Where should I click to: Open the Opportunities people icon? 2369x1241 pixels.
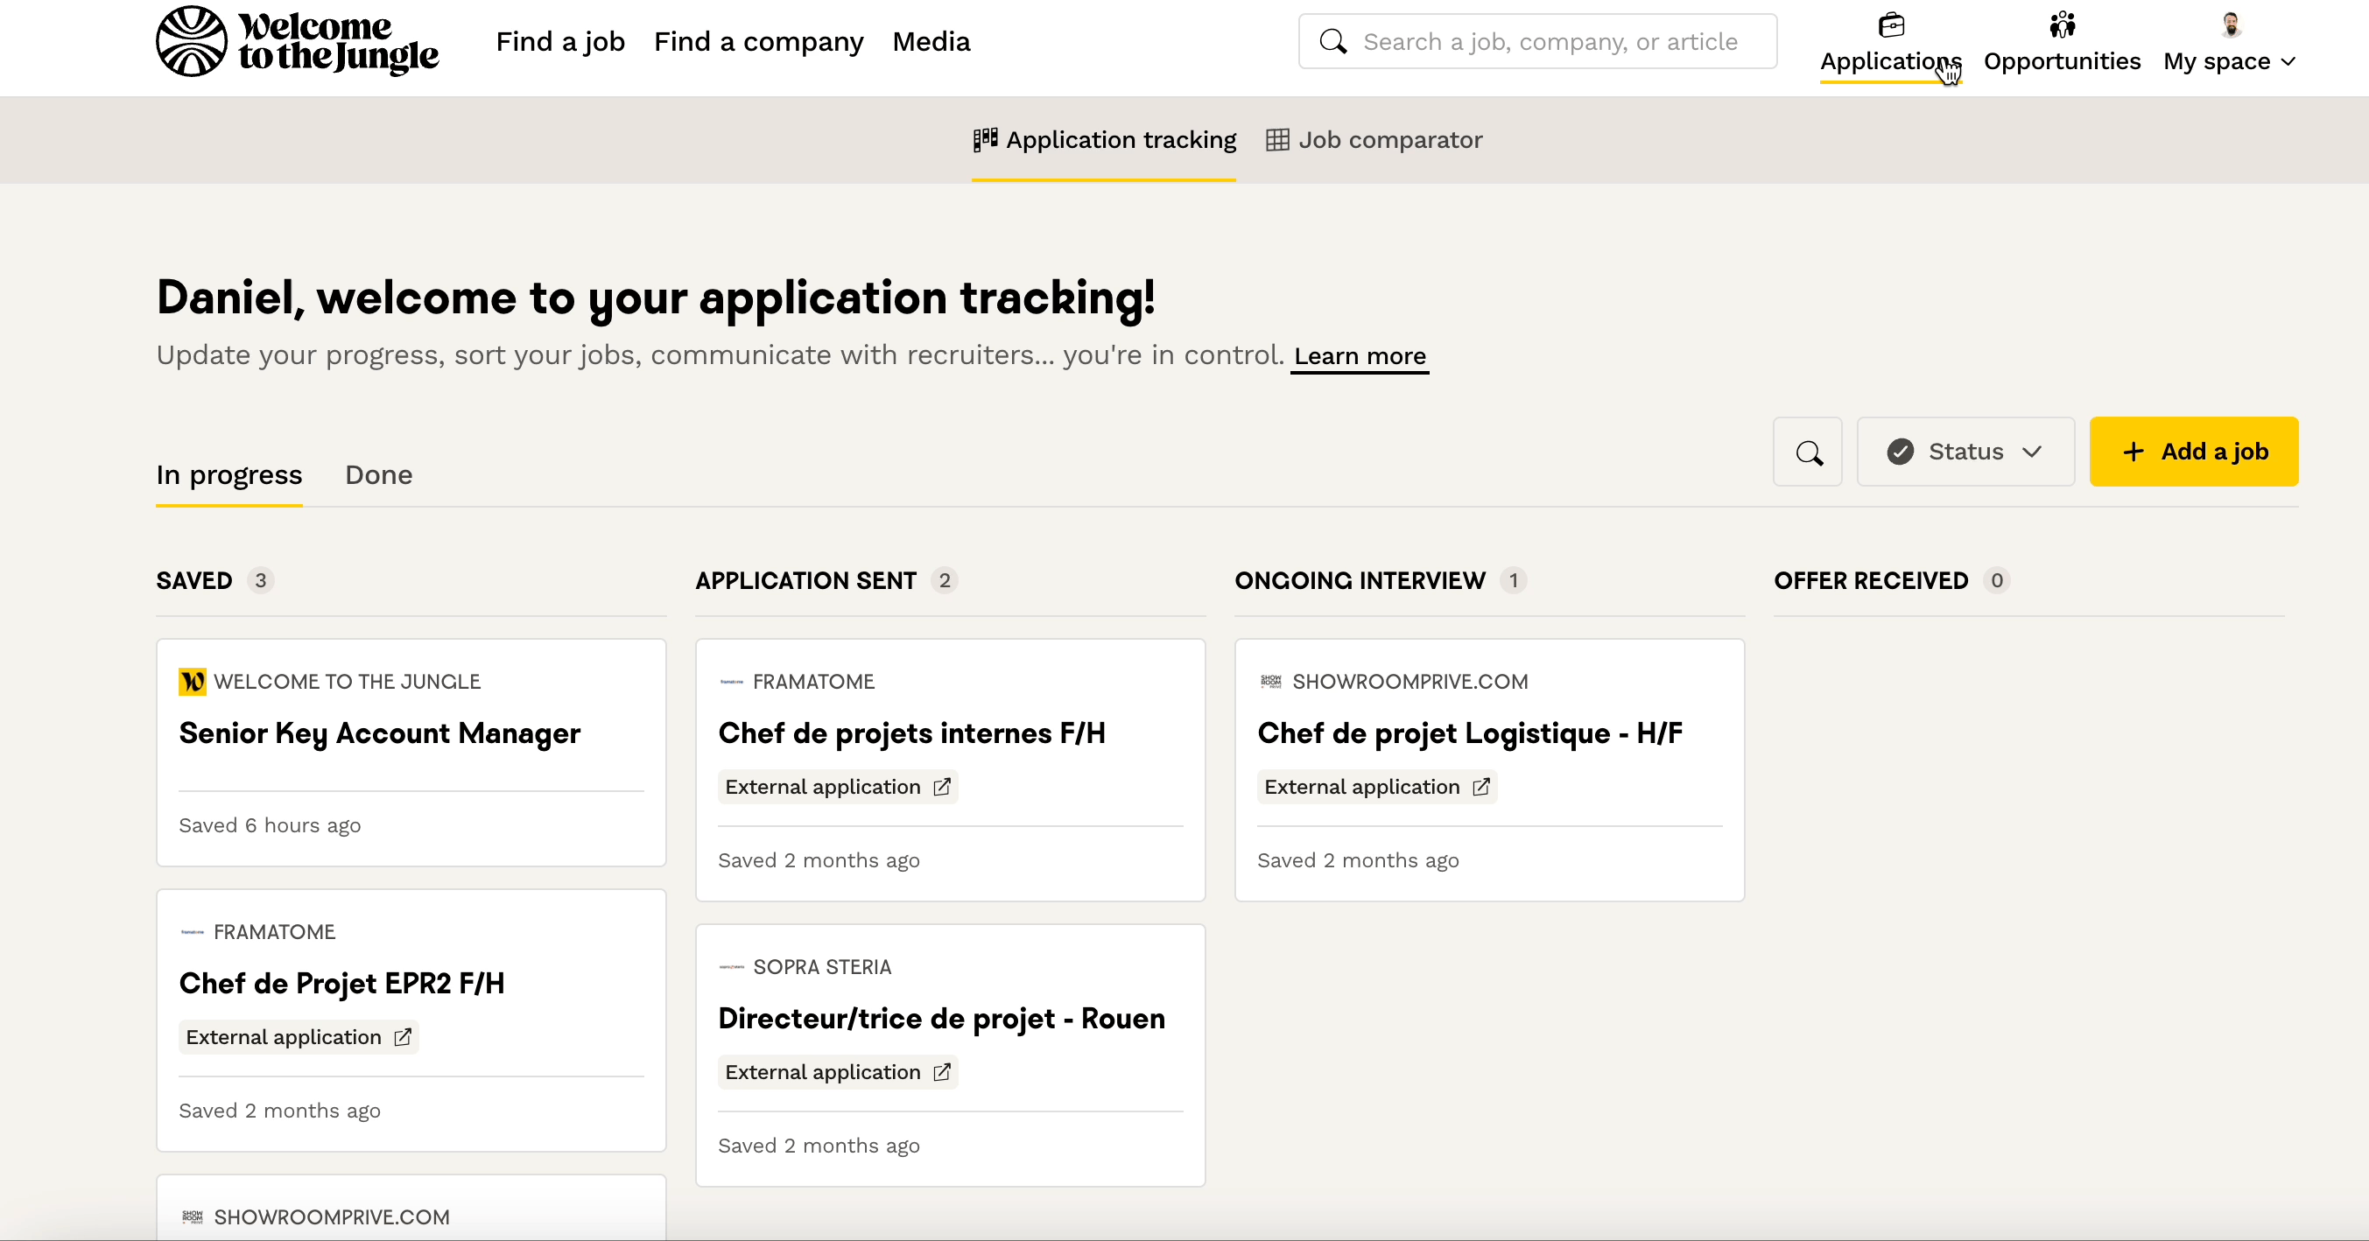2062,25
